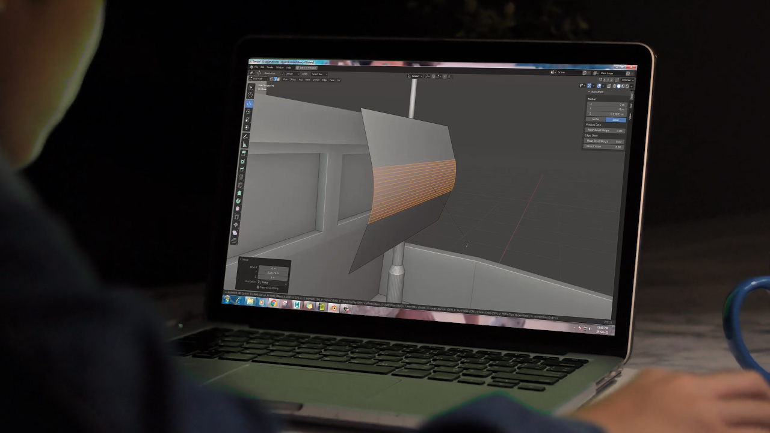
Task: Select the 3D Cursor tool
Action: pos(250,95)
